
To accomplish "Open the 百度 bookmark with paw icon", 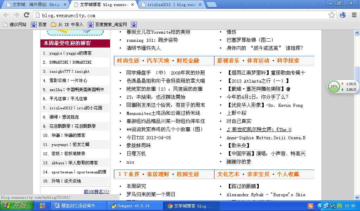I will [39, 25].
